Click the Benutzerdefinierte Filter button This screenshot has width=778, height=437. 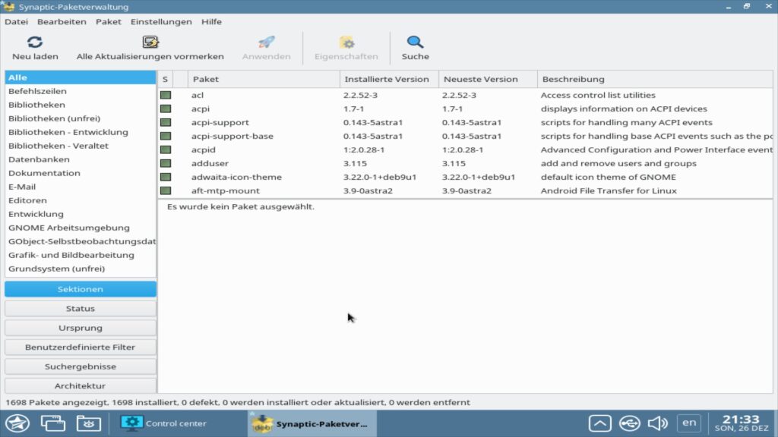[81, 347]
